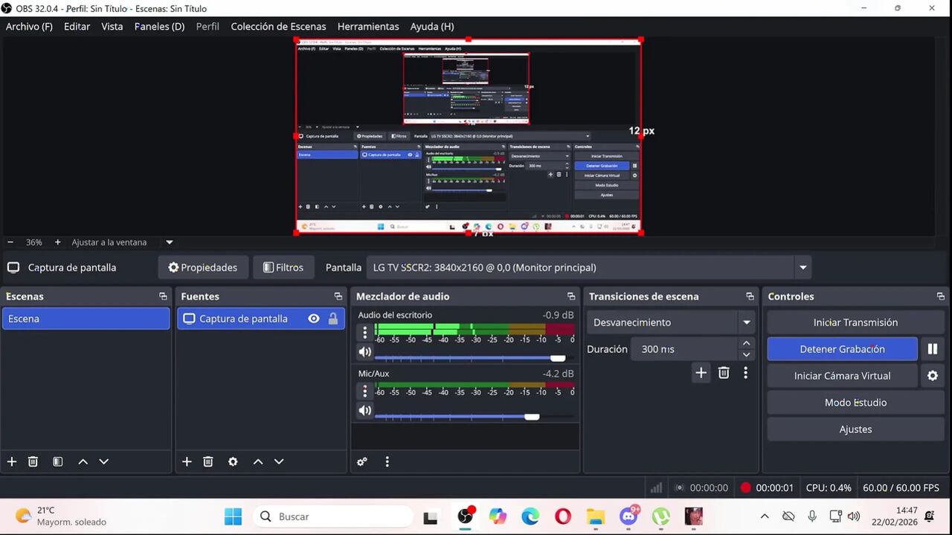Mute Audio del escritorio
This screenshot has width=952, height=535.
364,352
